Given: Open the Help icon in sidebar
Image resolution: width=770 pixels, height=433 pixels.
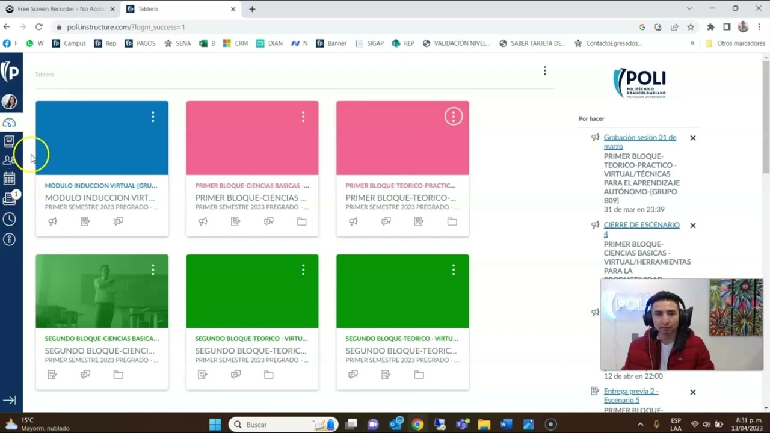Looking at the screenshot, I should pyautogui.click(x=9, y=239).
